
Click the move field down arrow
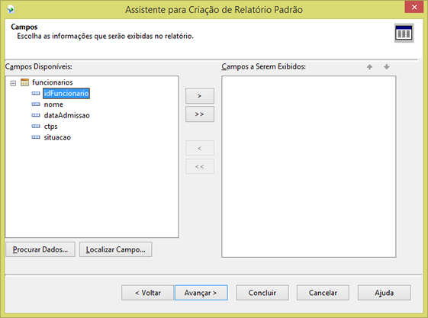pos(387,67)
